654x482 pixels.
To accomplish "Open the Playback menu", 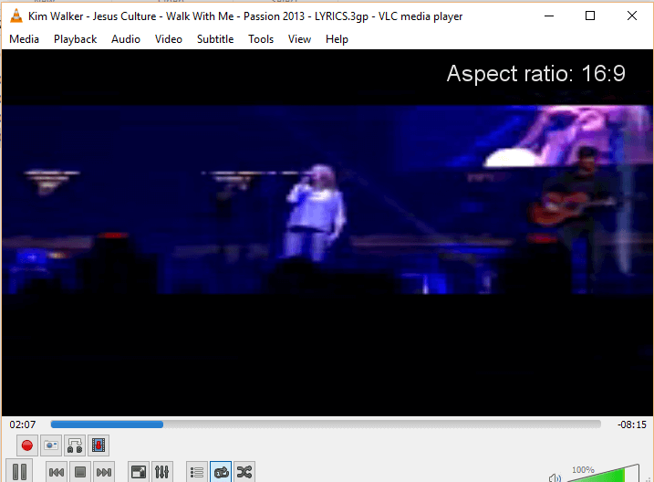I will (75, 39).
